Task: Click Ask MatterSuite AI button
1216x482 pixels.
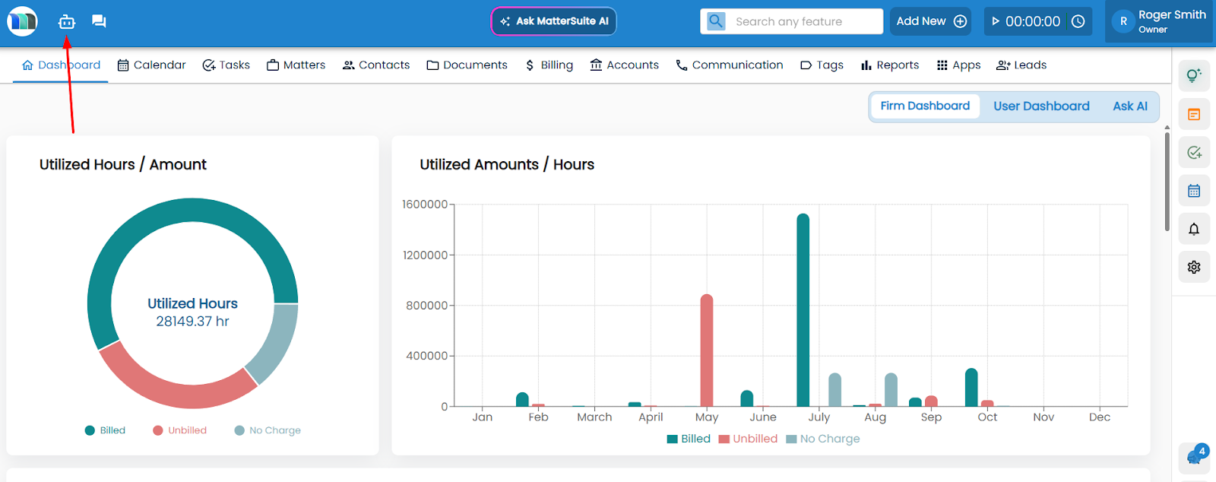Action: pos(554,21)
